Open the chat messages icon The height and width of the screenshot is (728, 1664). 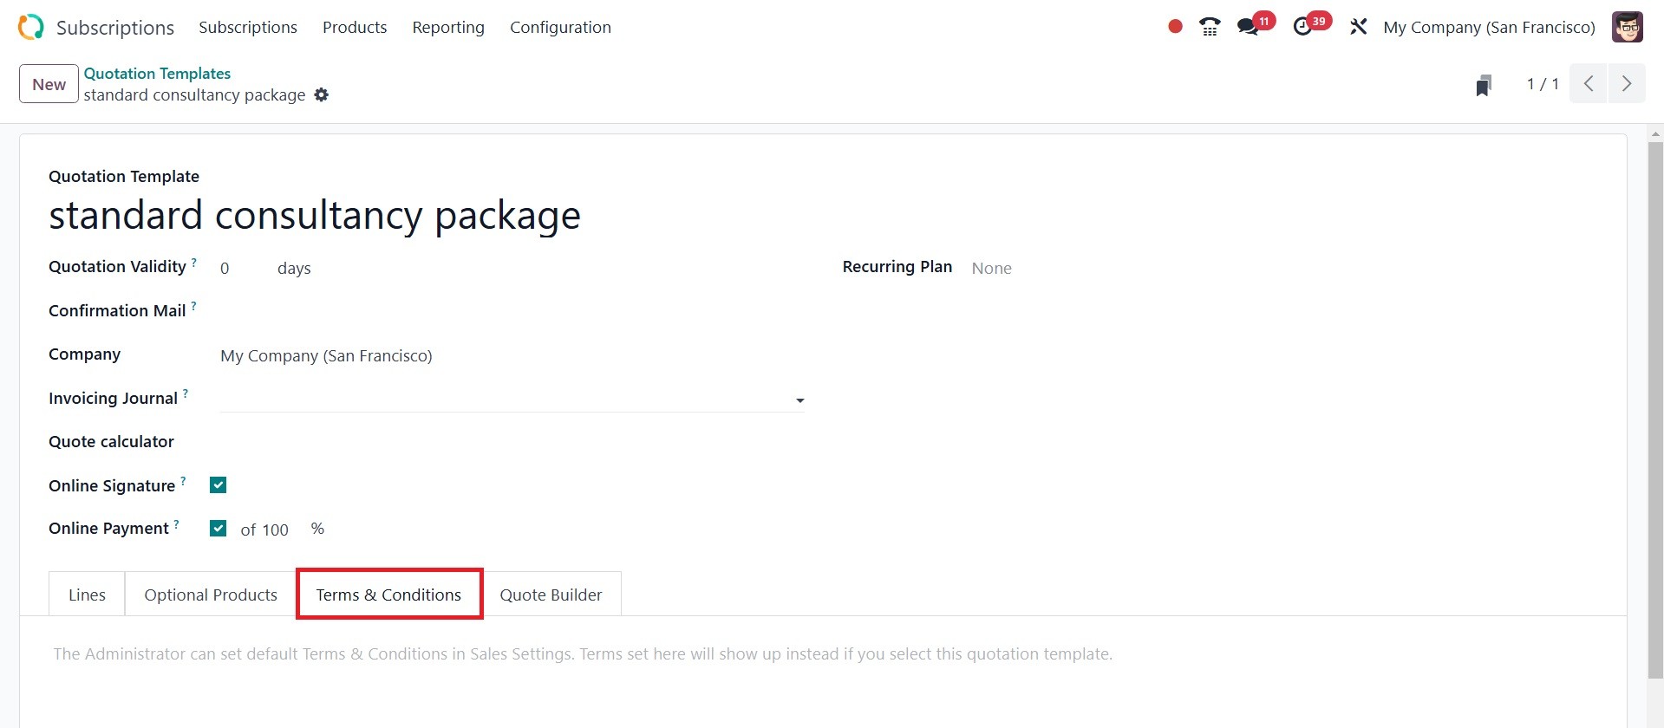(x=1249, y=27)
